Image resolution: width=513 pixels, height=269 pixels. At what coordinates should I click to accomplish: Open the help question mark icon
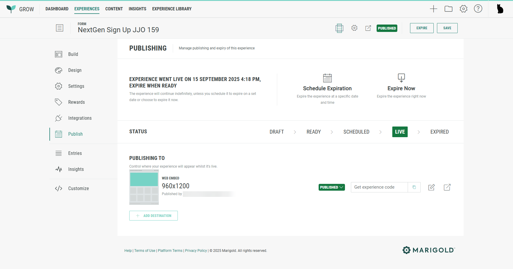(x=478, y=9)
